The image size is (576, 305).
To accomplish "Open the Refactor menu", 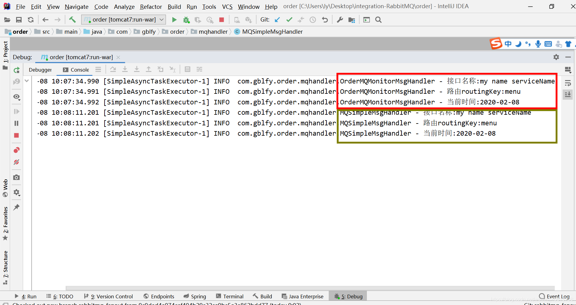I will click(x=151, y=6).
